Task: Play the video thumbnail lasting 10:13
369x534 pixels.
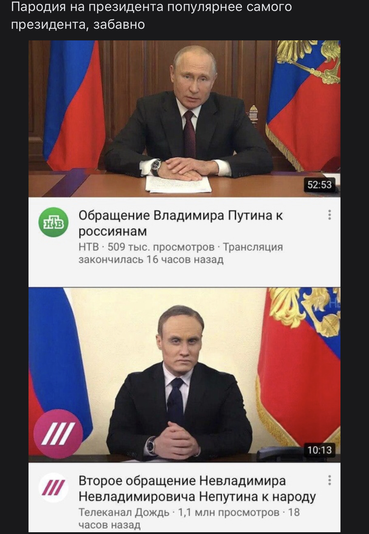Action: pyautogui.click(x=184, y=375)
